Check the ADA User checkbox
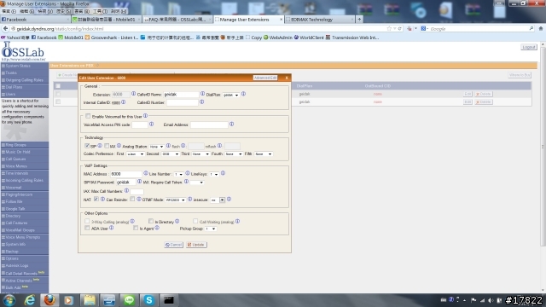 [x=87, y=228]
